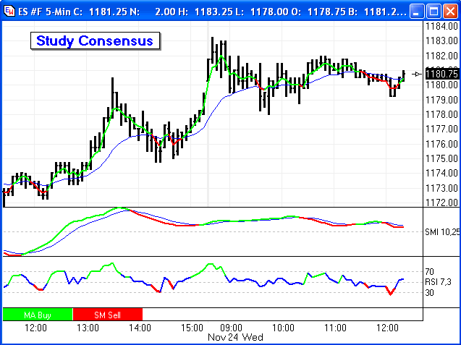This screenshot has height=345, width=461.
Task: Click the RSI 30 oversold level label
Action: (429, 292)
